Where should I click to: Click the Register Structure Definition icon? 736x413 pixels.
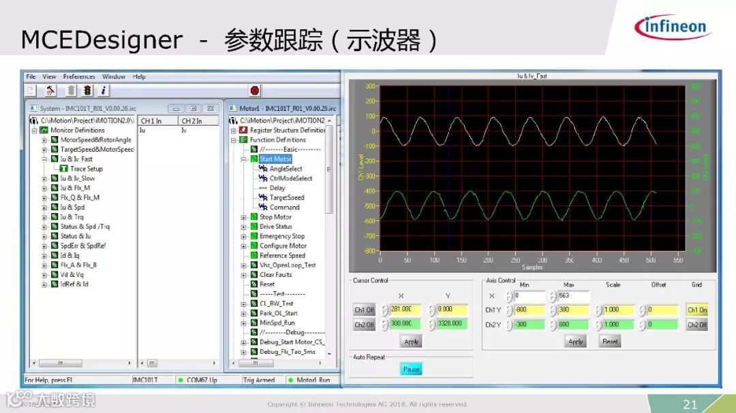243,130
